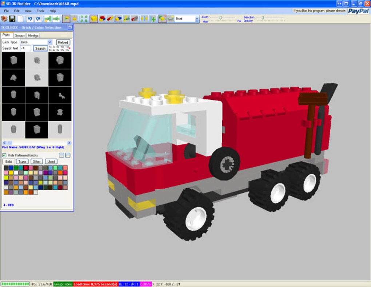
Task: Open the Edit menu
Action: [x=17, y=11]
